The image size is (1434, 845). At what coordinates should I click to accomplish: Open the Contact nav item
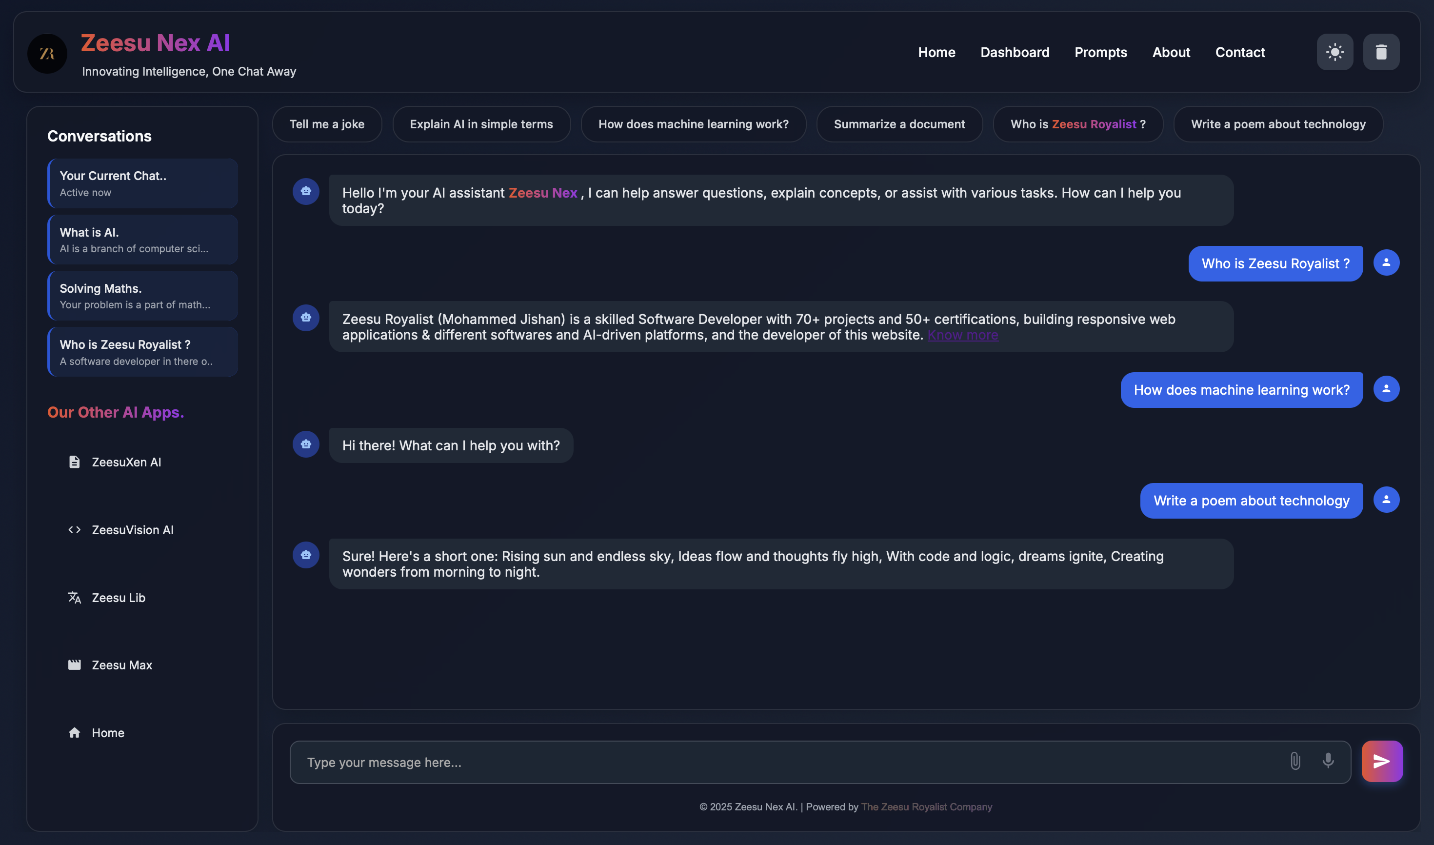tap(1240, 52)
